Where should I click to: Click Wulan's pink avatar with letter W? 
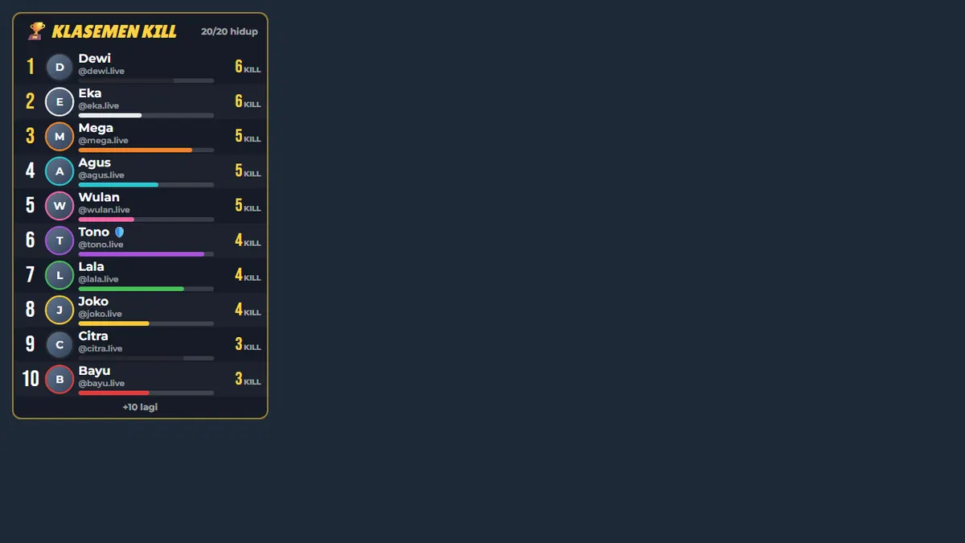60,206
